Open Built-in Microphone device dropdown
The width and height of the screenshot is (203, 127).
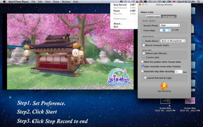pos(173,41)
